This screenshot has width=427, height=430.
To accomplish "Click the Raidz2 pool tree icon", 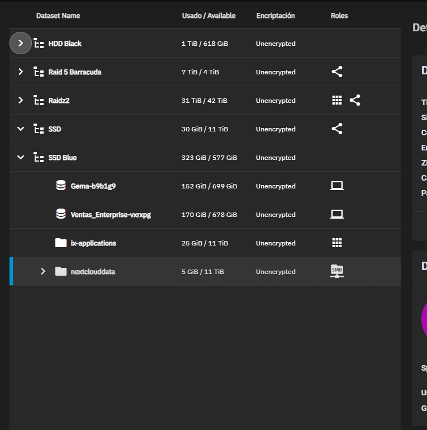I will click(39, 100).
